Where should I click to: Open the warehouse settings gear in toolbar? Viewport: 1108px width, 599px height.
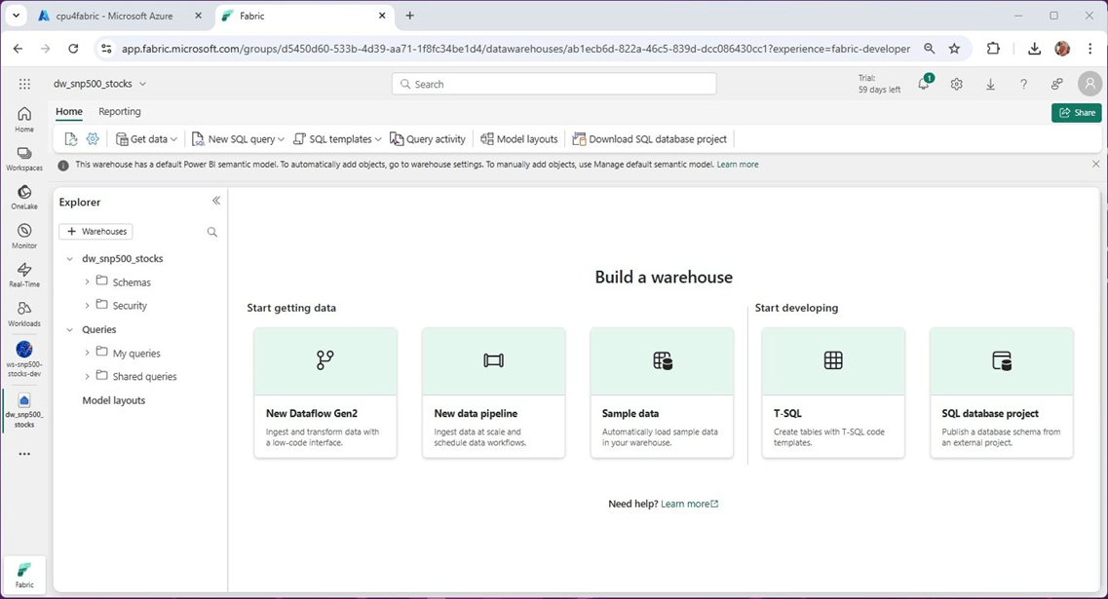(93, 139)
